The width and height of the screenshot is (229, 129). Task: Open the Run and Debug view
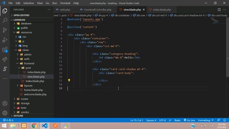5,40
